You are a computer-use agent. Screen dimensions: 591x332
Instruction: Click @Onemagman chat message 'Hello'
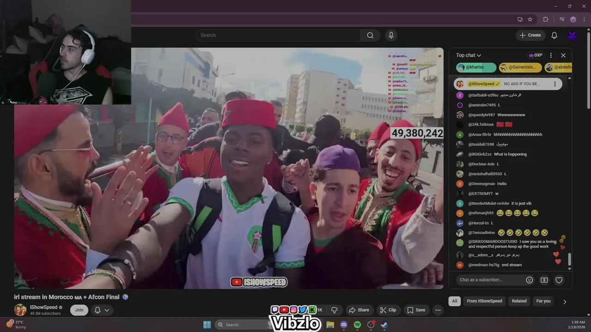(x=502, y=184)
